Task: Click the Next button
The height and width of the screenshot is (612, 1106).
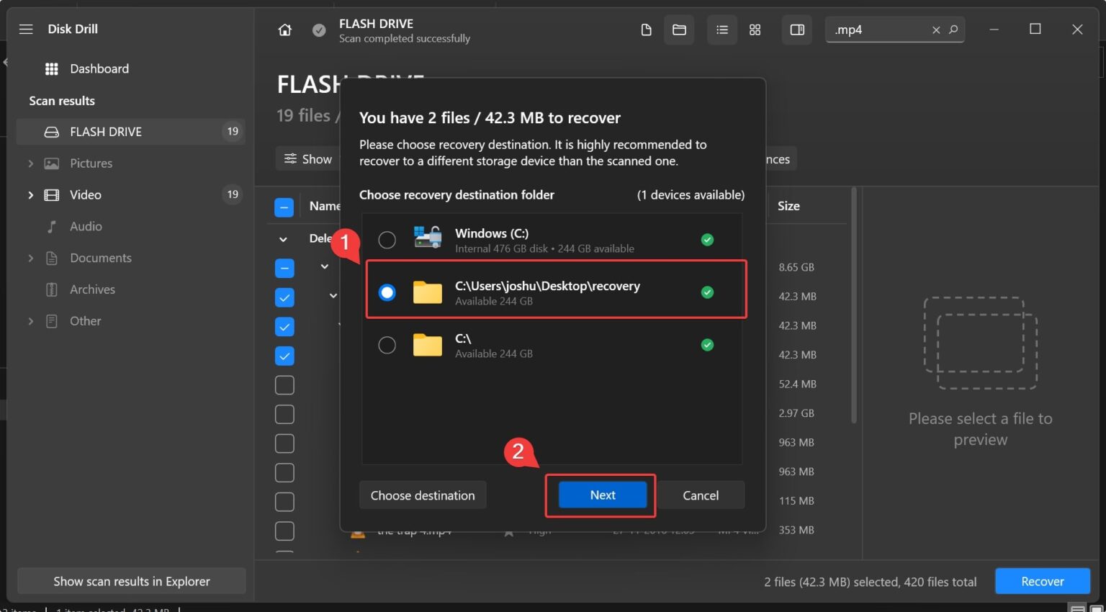Action: pos(602,495)
